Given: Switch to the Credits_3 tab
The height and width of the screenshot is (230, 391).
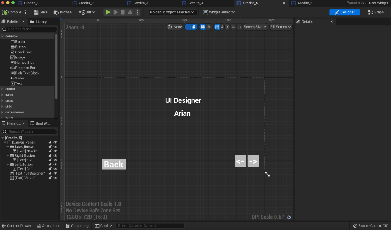Looking at the screenshot, I should tap(141, 3).
